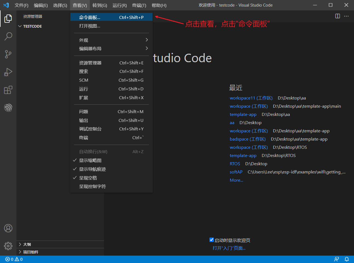The image size is (354, 263).
Task: Open the settings gear icon
Action: (8, 246)
